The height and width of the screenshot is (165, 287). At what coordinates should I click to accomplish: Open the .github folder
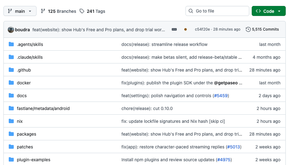point(24,70)
